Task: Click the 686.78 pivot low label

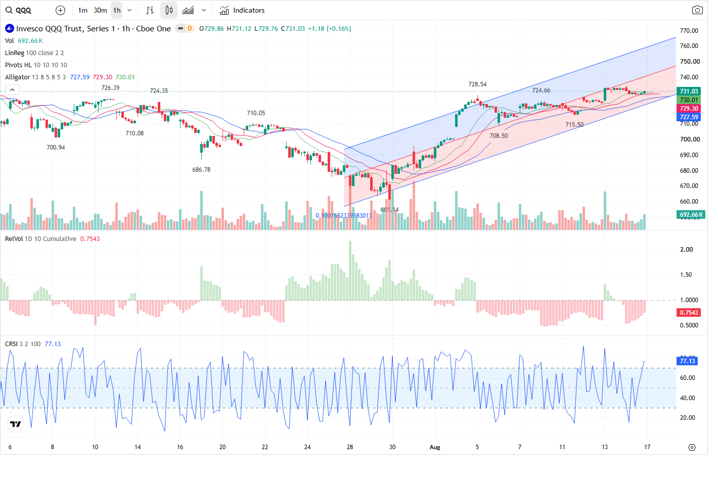Action: (201, 170)
